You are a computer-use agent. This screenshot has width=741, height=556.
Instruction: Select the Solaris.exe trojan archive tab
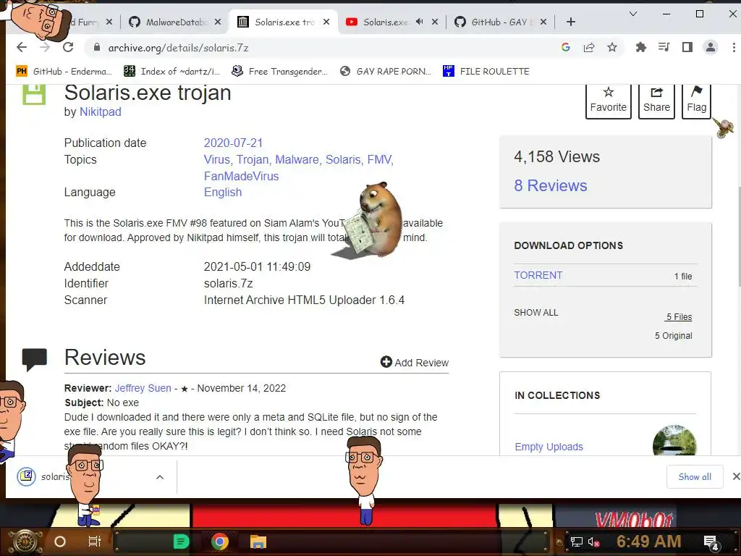284,22
